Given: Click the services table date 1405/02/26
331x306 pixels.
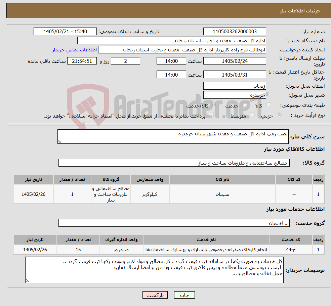Looking at the screenshot, I should (x=35, y=250).
